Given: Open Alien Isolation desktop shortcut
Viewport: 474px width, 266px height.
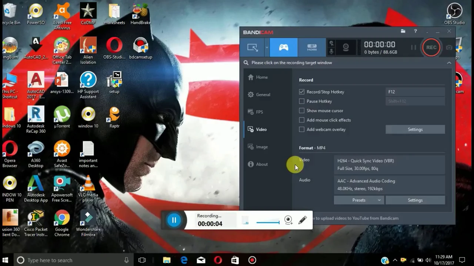Looking at the screenshot, I should 88,51.
